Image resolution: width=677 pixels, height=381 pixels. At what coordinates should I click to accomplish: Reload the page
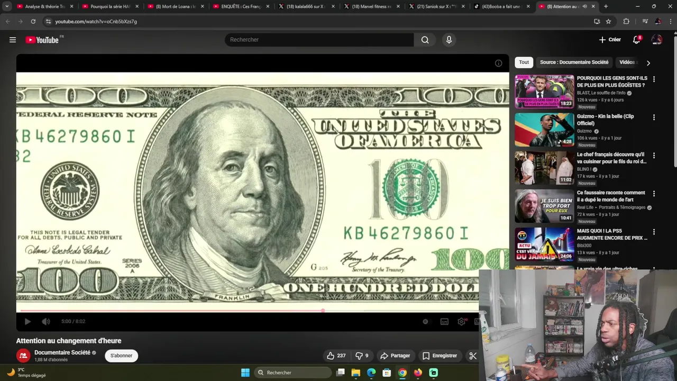click(33, 21)
